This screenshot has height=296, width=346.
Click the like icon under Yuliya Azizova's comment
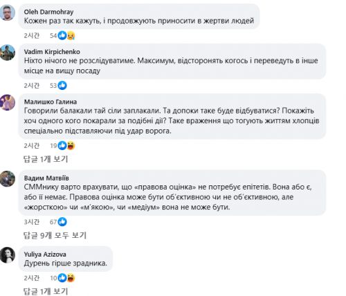point(62,278)
